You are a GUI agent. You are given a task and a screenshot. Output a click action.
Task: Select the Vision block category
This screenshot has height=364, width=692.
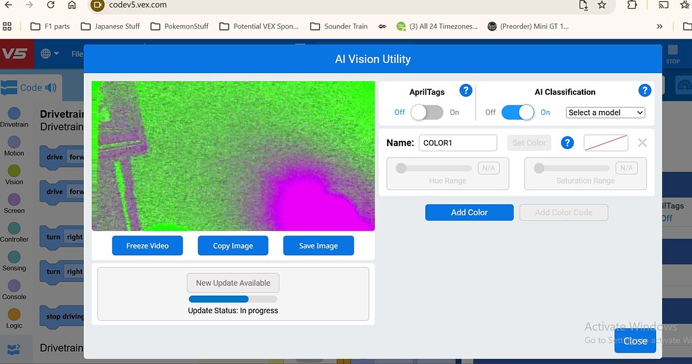14,175
